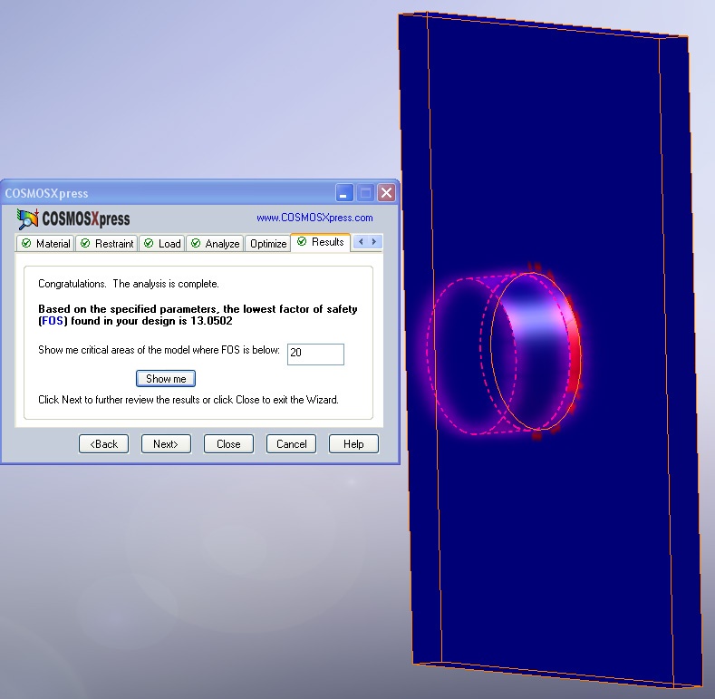Proceed with the Next> button
This screenshot has width=715, height=699.
166,444
